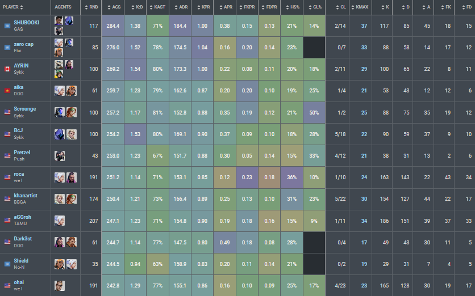475x296 pixels.
Task: Open SHUBOOKI's KMAX 37 match link
Action: point(364,26)
